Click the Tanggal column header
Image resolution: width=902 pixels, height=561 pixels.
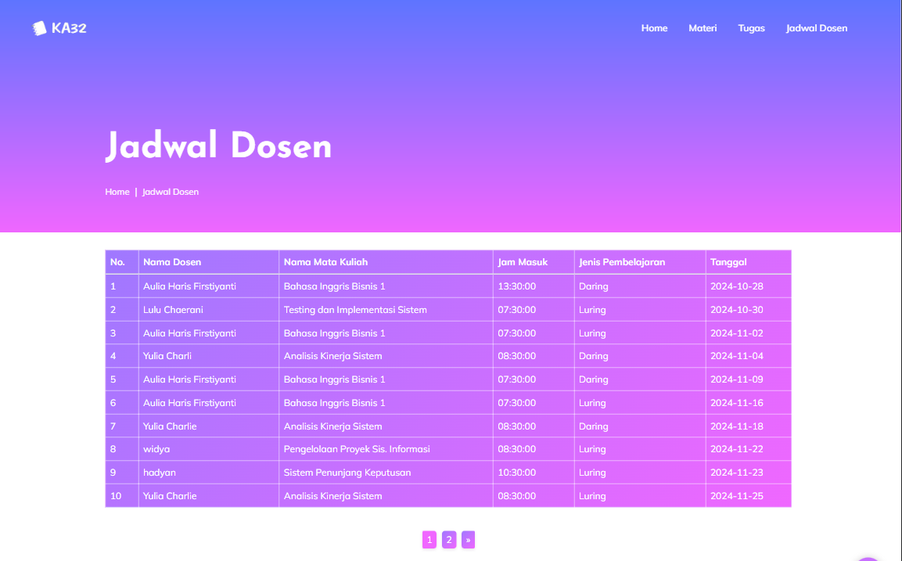pyautogui.click(x=728, y=262)
